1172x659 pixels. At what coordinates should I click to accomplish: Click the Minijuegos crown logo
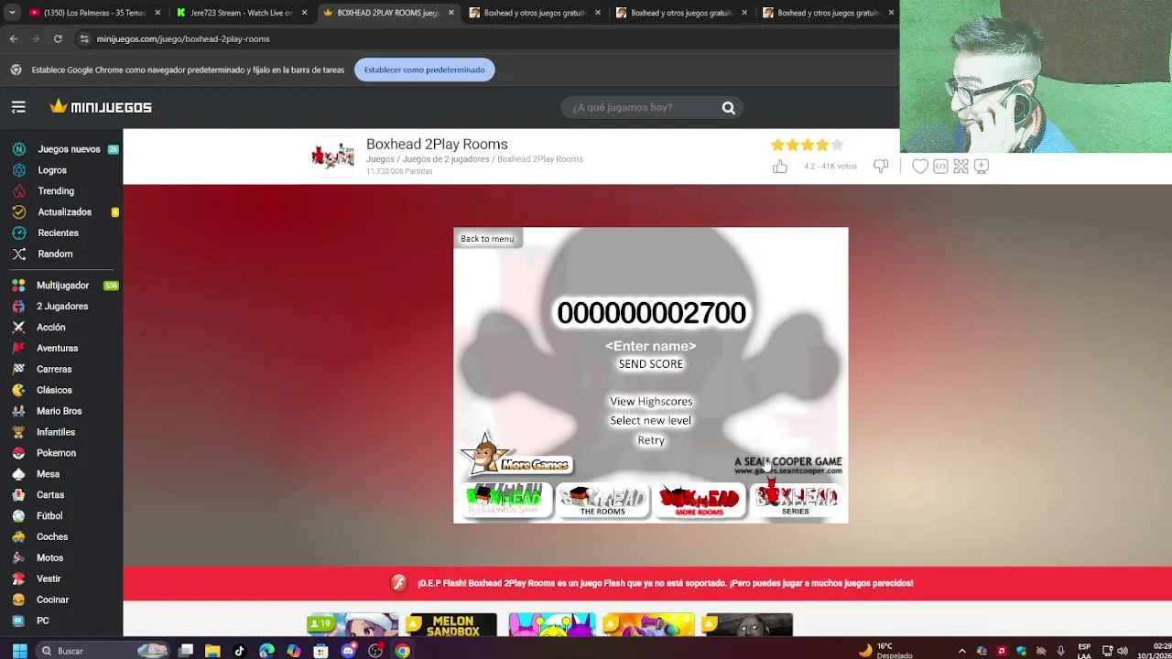tap(101, 107)
